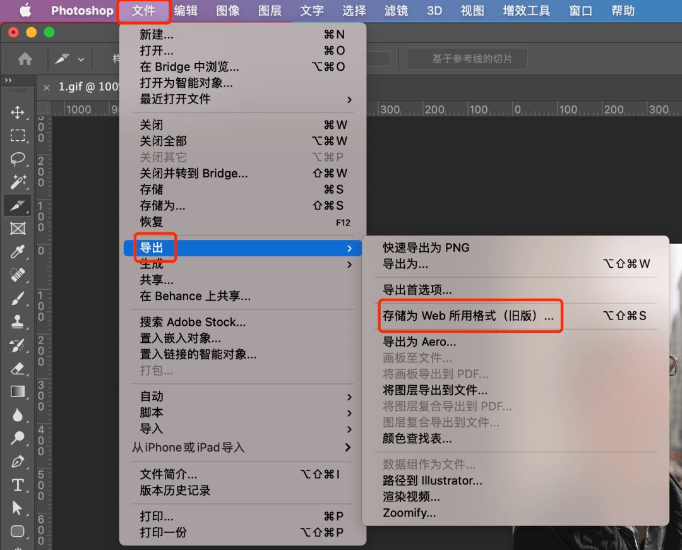Choose 快速导出为 PNG
This screenshot has height=550, width=682.
coord(515,248)
